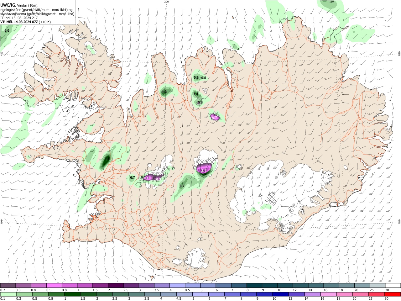Pick the lightest green 0.1–0.3 rain scale swatch

(x=8, y=294)
